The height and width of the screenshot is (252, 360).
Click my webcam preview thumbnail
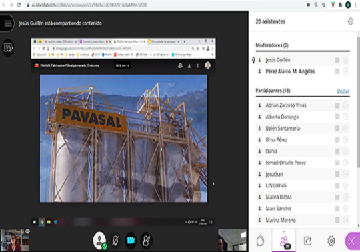tap(15, 240)
